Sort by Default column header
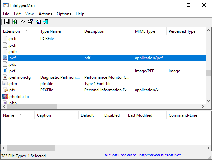The image size is (212, 160). [x=90, y=115]
